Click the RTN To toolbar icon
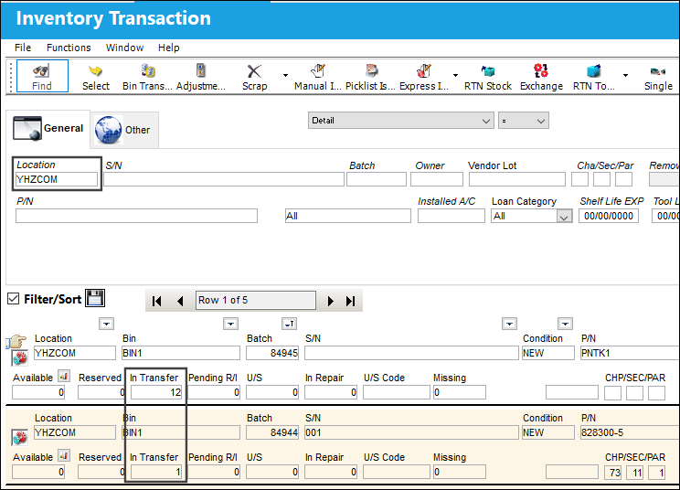Viewport: 680px width, 490px height. pos(594,76)
